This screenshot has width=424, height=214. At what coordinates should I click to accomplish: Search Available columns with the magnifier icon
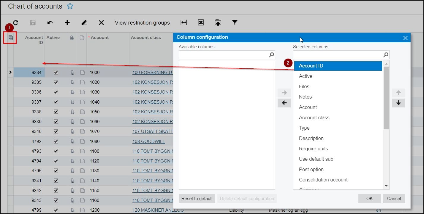click(x=271, y=55)
